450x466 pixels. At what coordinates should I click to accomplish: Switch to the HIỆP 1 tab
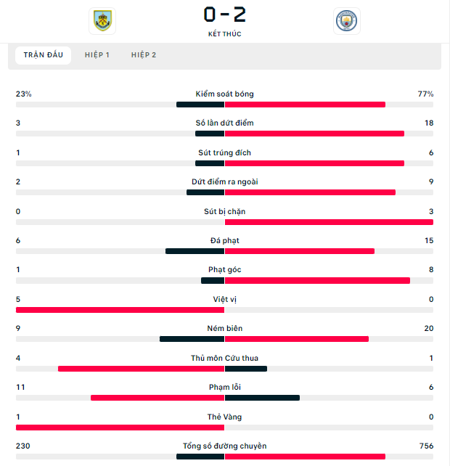tap(97, 55)
